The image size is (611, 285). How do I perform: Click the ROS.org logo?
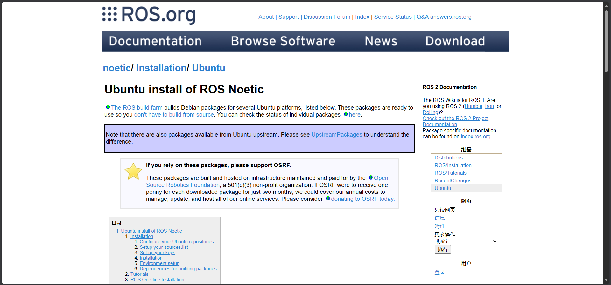(149, 15)
